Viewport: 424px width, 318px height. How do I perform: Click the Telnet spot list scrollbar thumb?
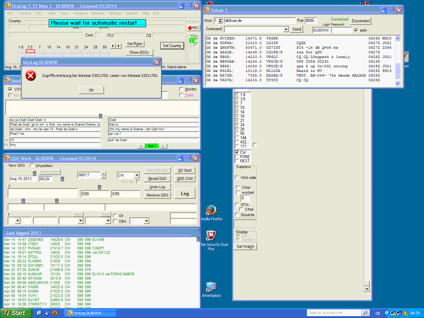coord(398,71)
